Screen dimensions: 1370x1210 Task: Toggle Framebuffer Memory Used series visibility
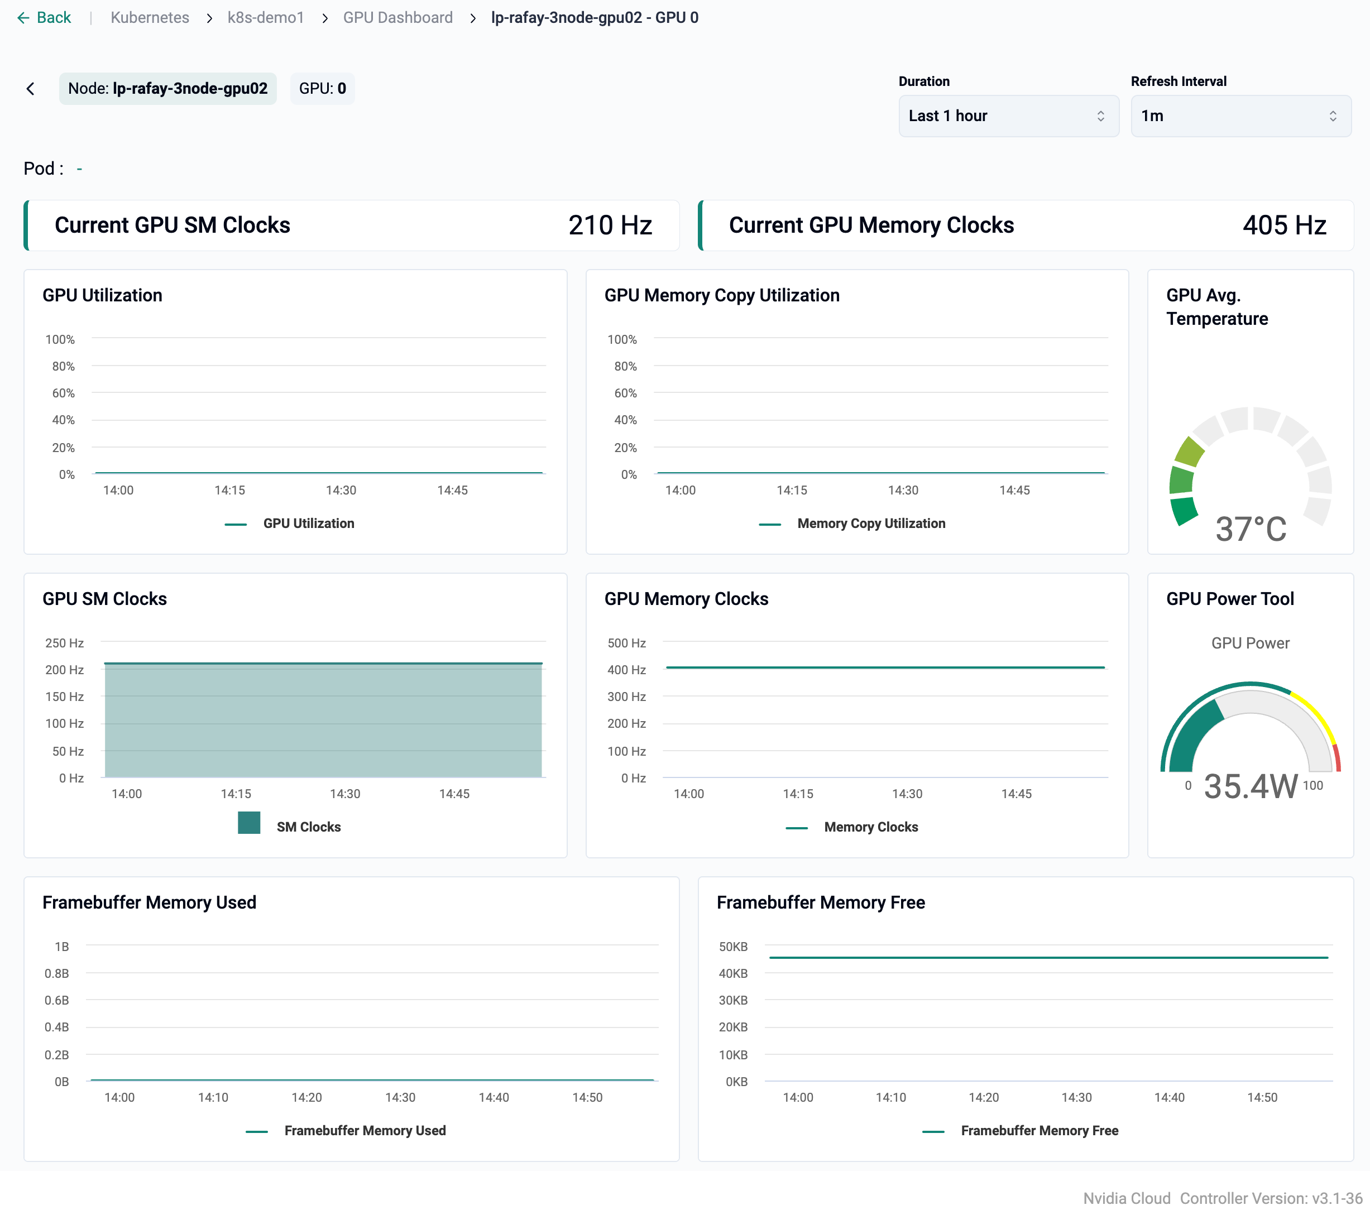click(365, 1130)
